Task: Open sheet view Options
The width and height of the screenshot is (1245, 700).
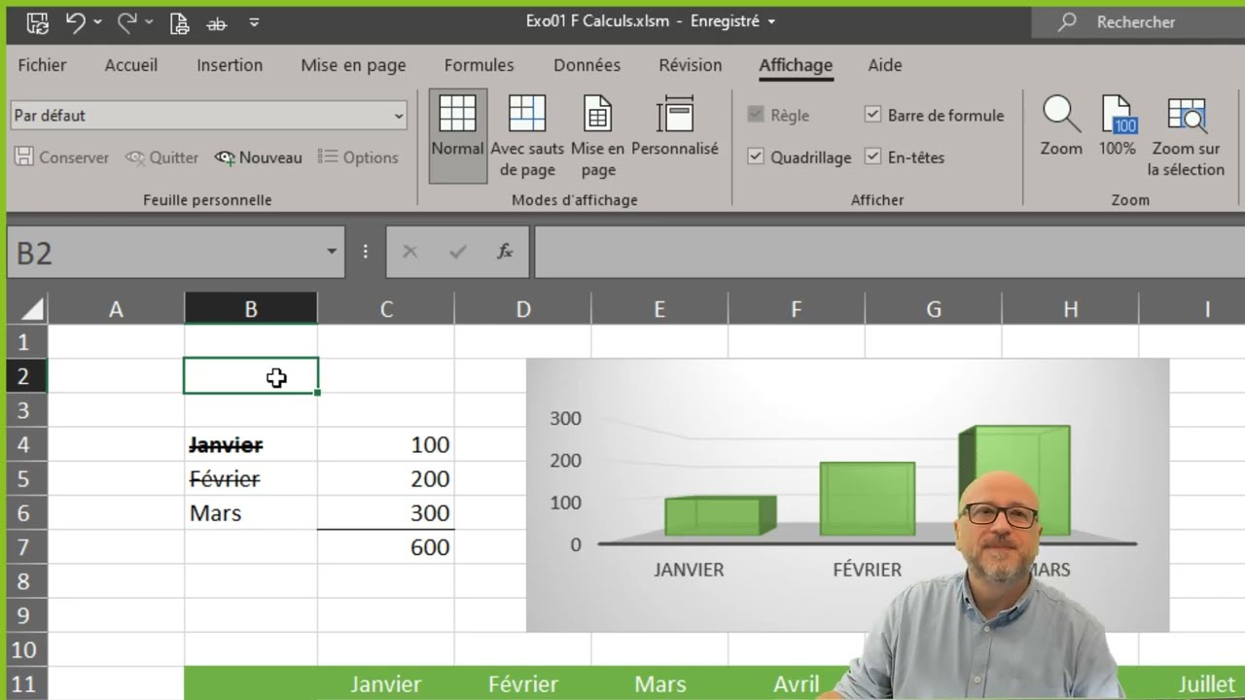Action: pyautogui.click(x=358, y=157)
